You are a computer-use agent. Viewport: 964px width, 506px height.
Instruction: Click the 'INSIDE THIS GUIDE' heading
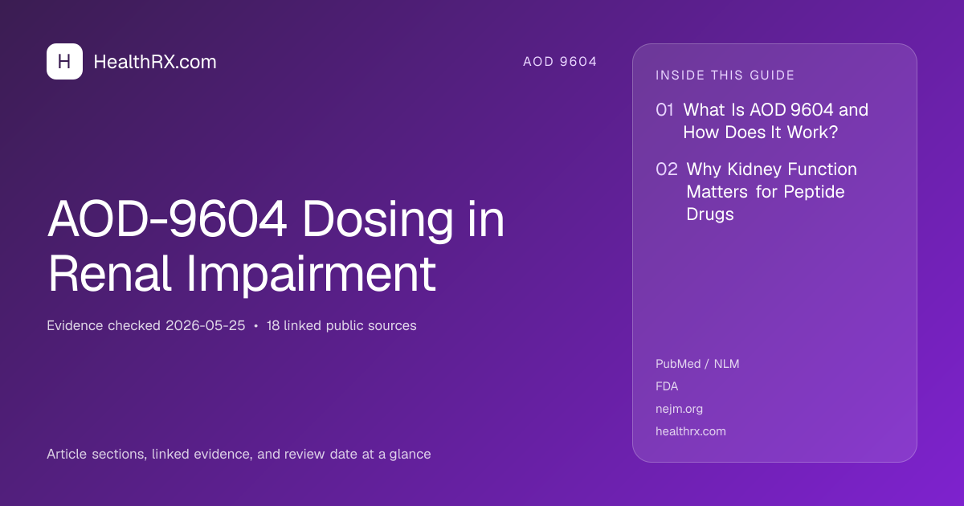[725, 75]
